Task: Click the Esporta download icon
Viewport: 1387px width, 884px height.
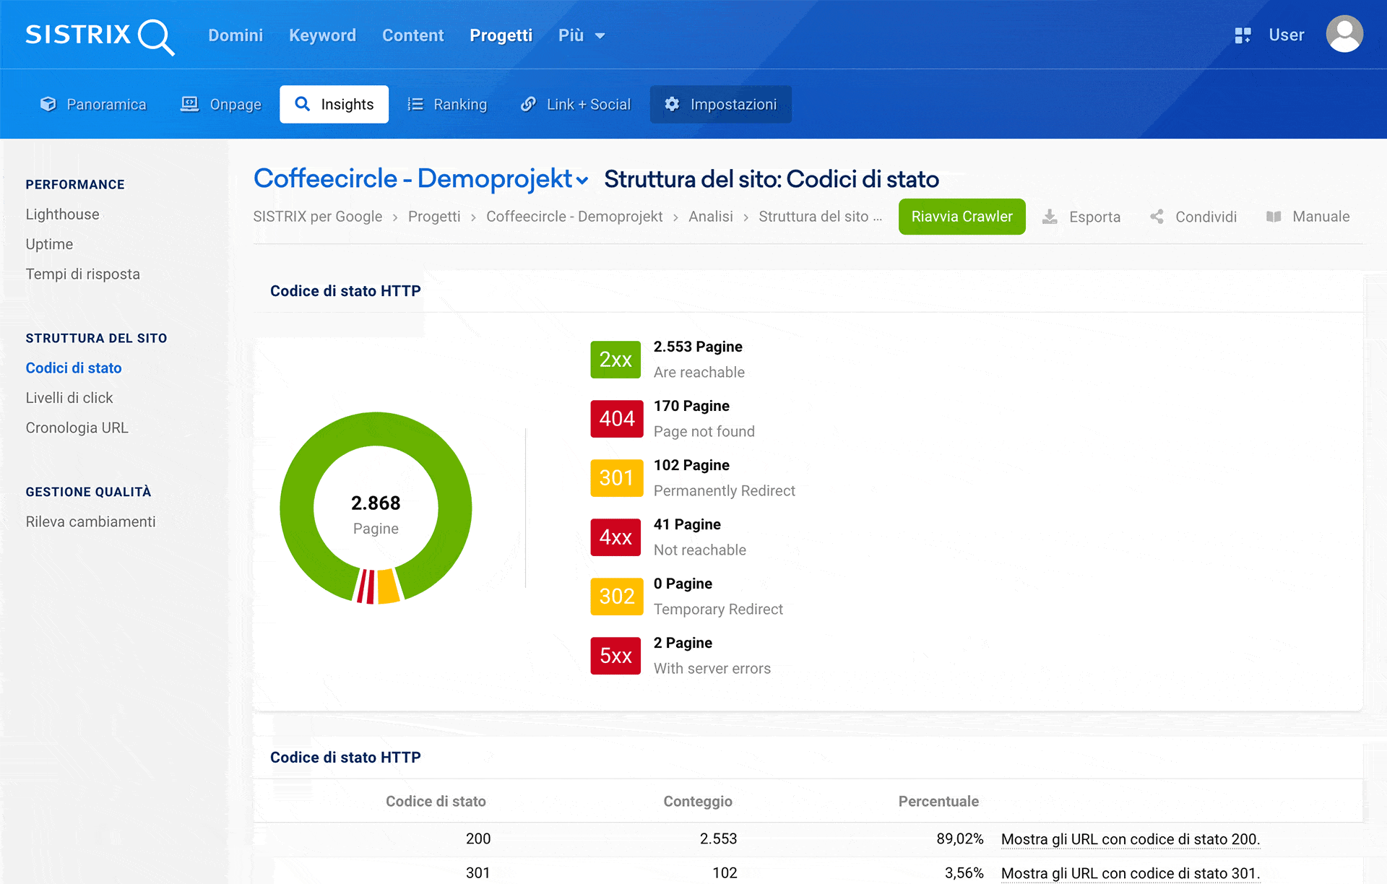Action: [x=1050, y=217]
